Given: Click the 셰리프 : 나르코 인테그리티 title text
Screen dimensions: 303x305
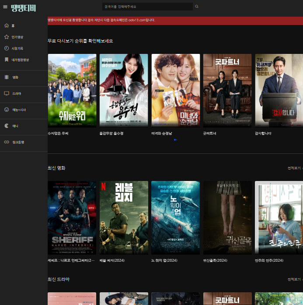Looking at the screenshot, I should point(71,260).
